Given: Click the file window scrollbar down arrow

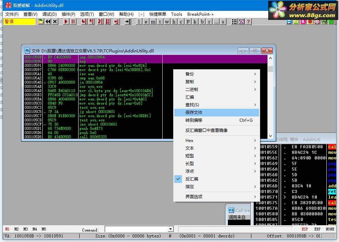Looking at the screenshot, I should 270,136.
